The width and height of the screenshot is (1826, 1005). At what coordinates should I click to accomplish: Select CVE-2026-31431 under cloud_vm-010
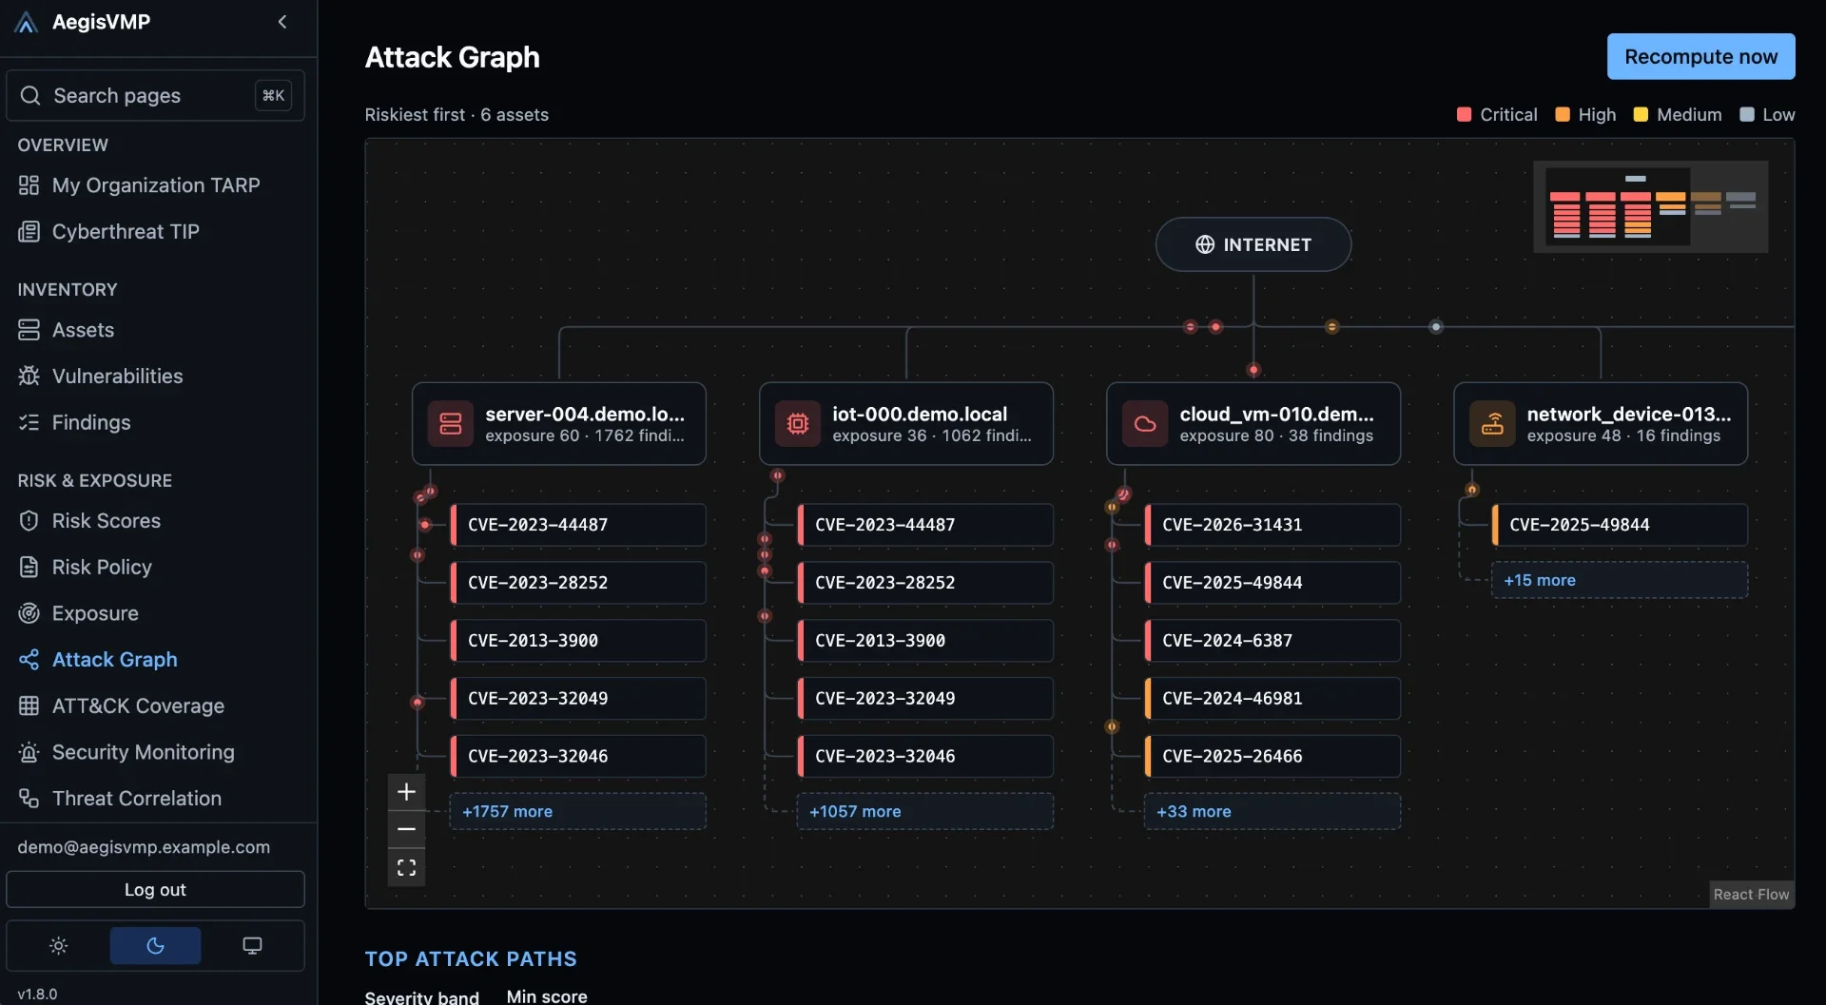pos(1272,525)
